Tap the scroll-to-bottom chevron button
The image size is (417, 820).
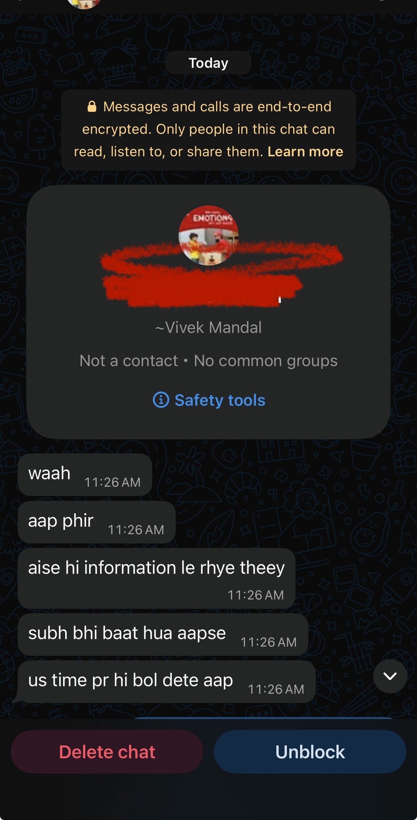click(390, 676)
